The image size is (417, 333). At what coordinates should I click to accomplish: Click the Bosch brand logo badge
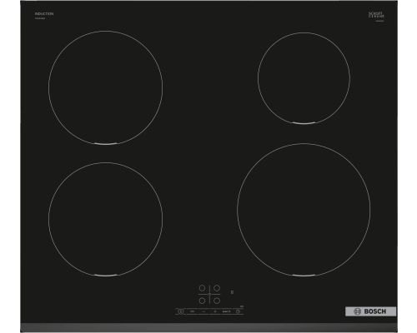tap(370, 311)
